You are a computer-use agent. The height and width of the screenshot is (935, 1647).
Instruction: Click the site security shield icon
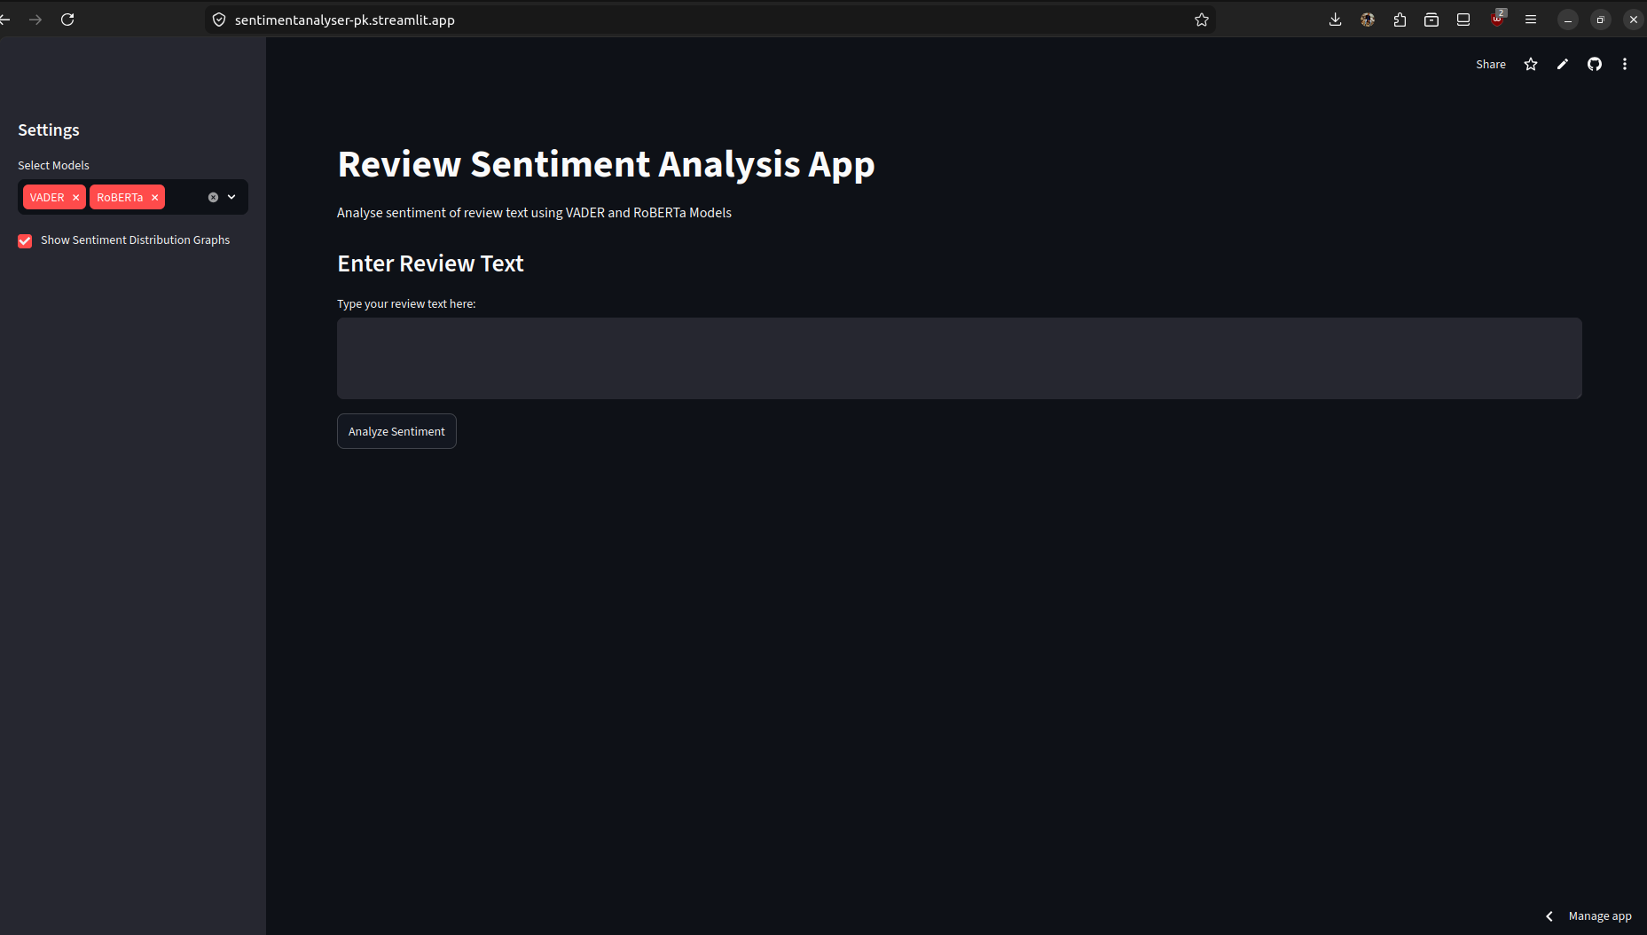click(x=219, y=20)
